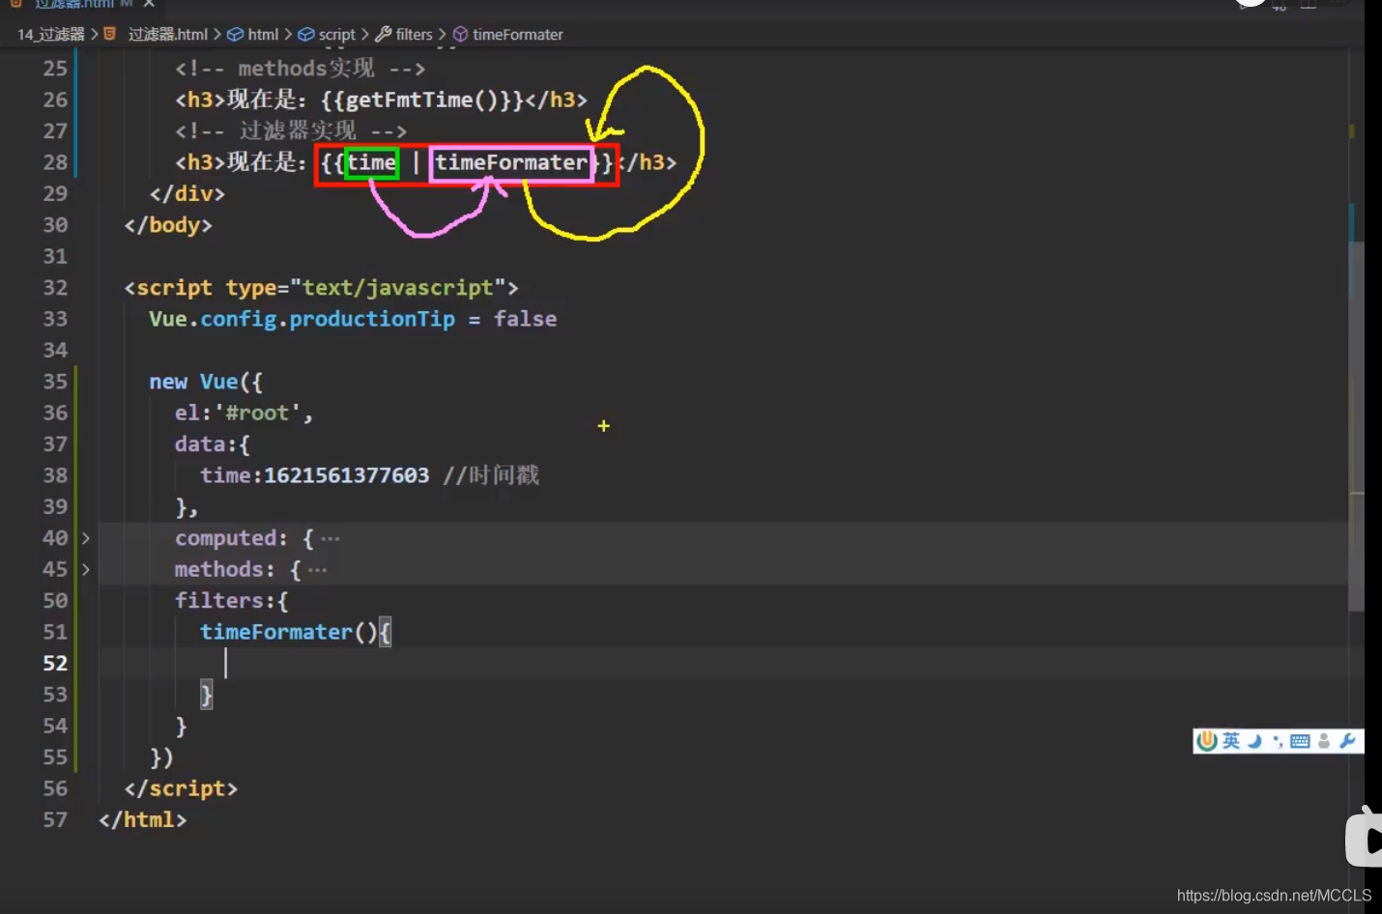Click the HTML5 file icon in breadcrumb
The image size is (1382, 914).
pos(109,34)
